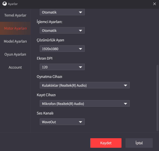Click the arrow on Oynatma Cihazı dropdown
Screen dimensions: 159x151
tap(125, 85)
